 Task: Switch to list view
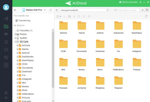point(142,10)
